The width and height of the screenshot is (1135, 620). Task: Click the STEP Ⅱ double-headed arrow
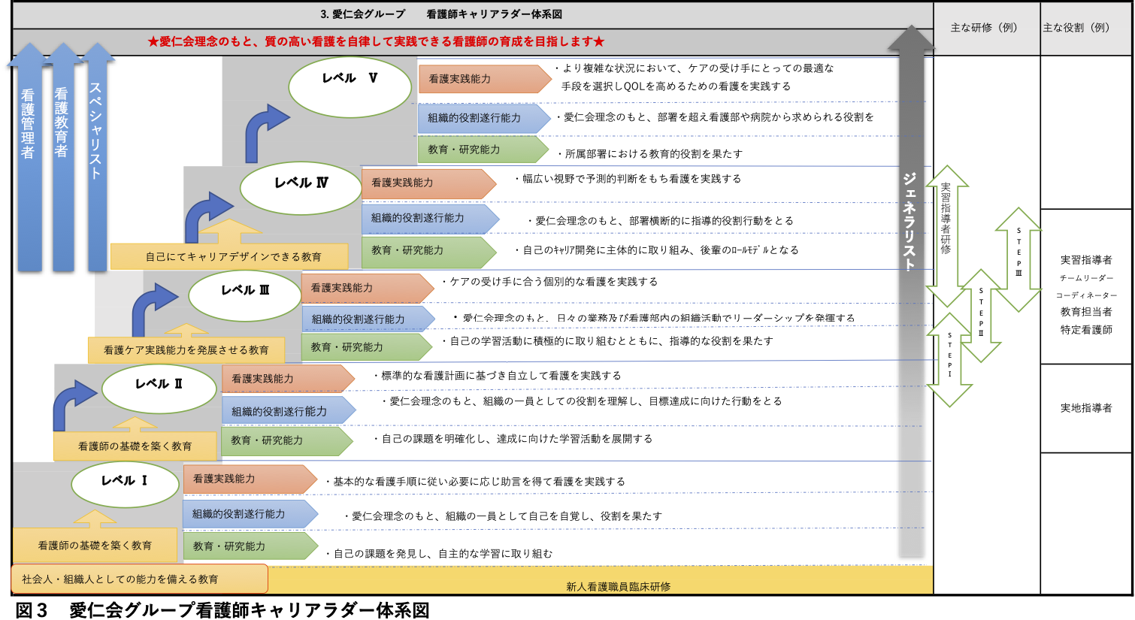pyautogui.click(x=981, y=316)
